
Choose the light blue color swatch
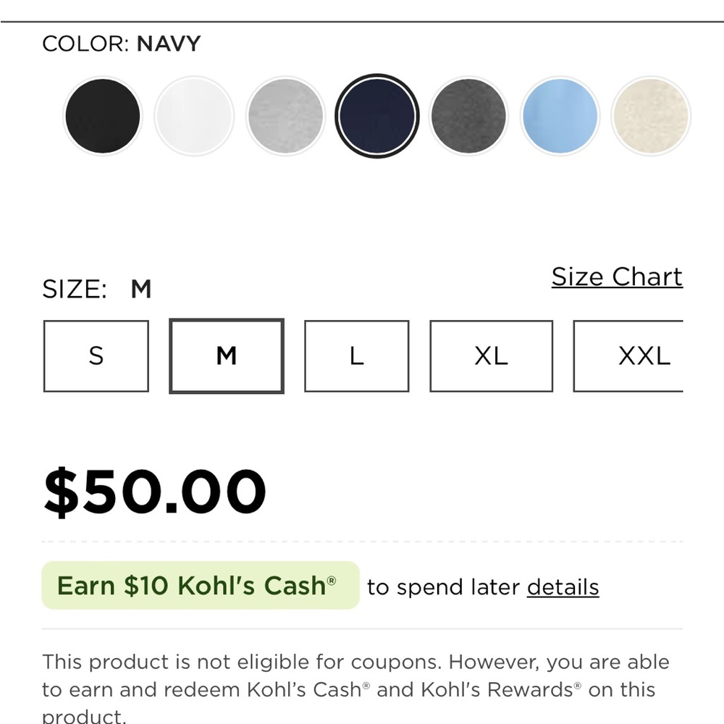pos(560,116)
